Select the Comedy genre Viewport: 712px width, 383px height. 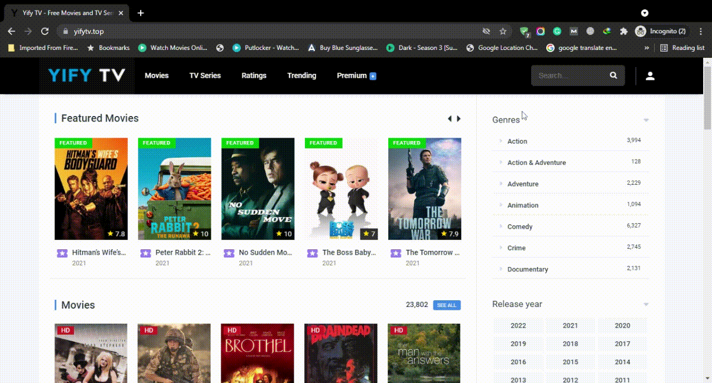tap(520, 226)
